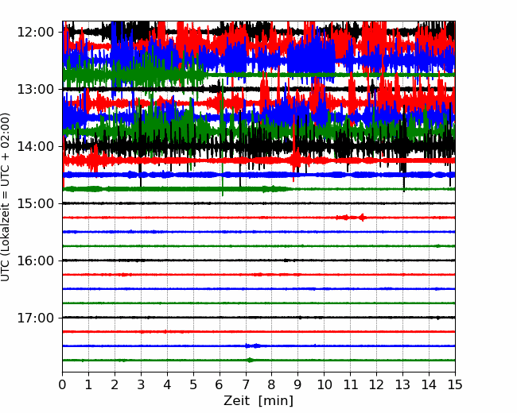Screen dimensions: 517x413
Task: Click the 16:00 y-axis time label
Action: coord(35,261)
